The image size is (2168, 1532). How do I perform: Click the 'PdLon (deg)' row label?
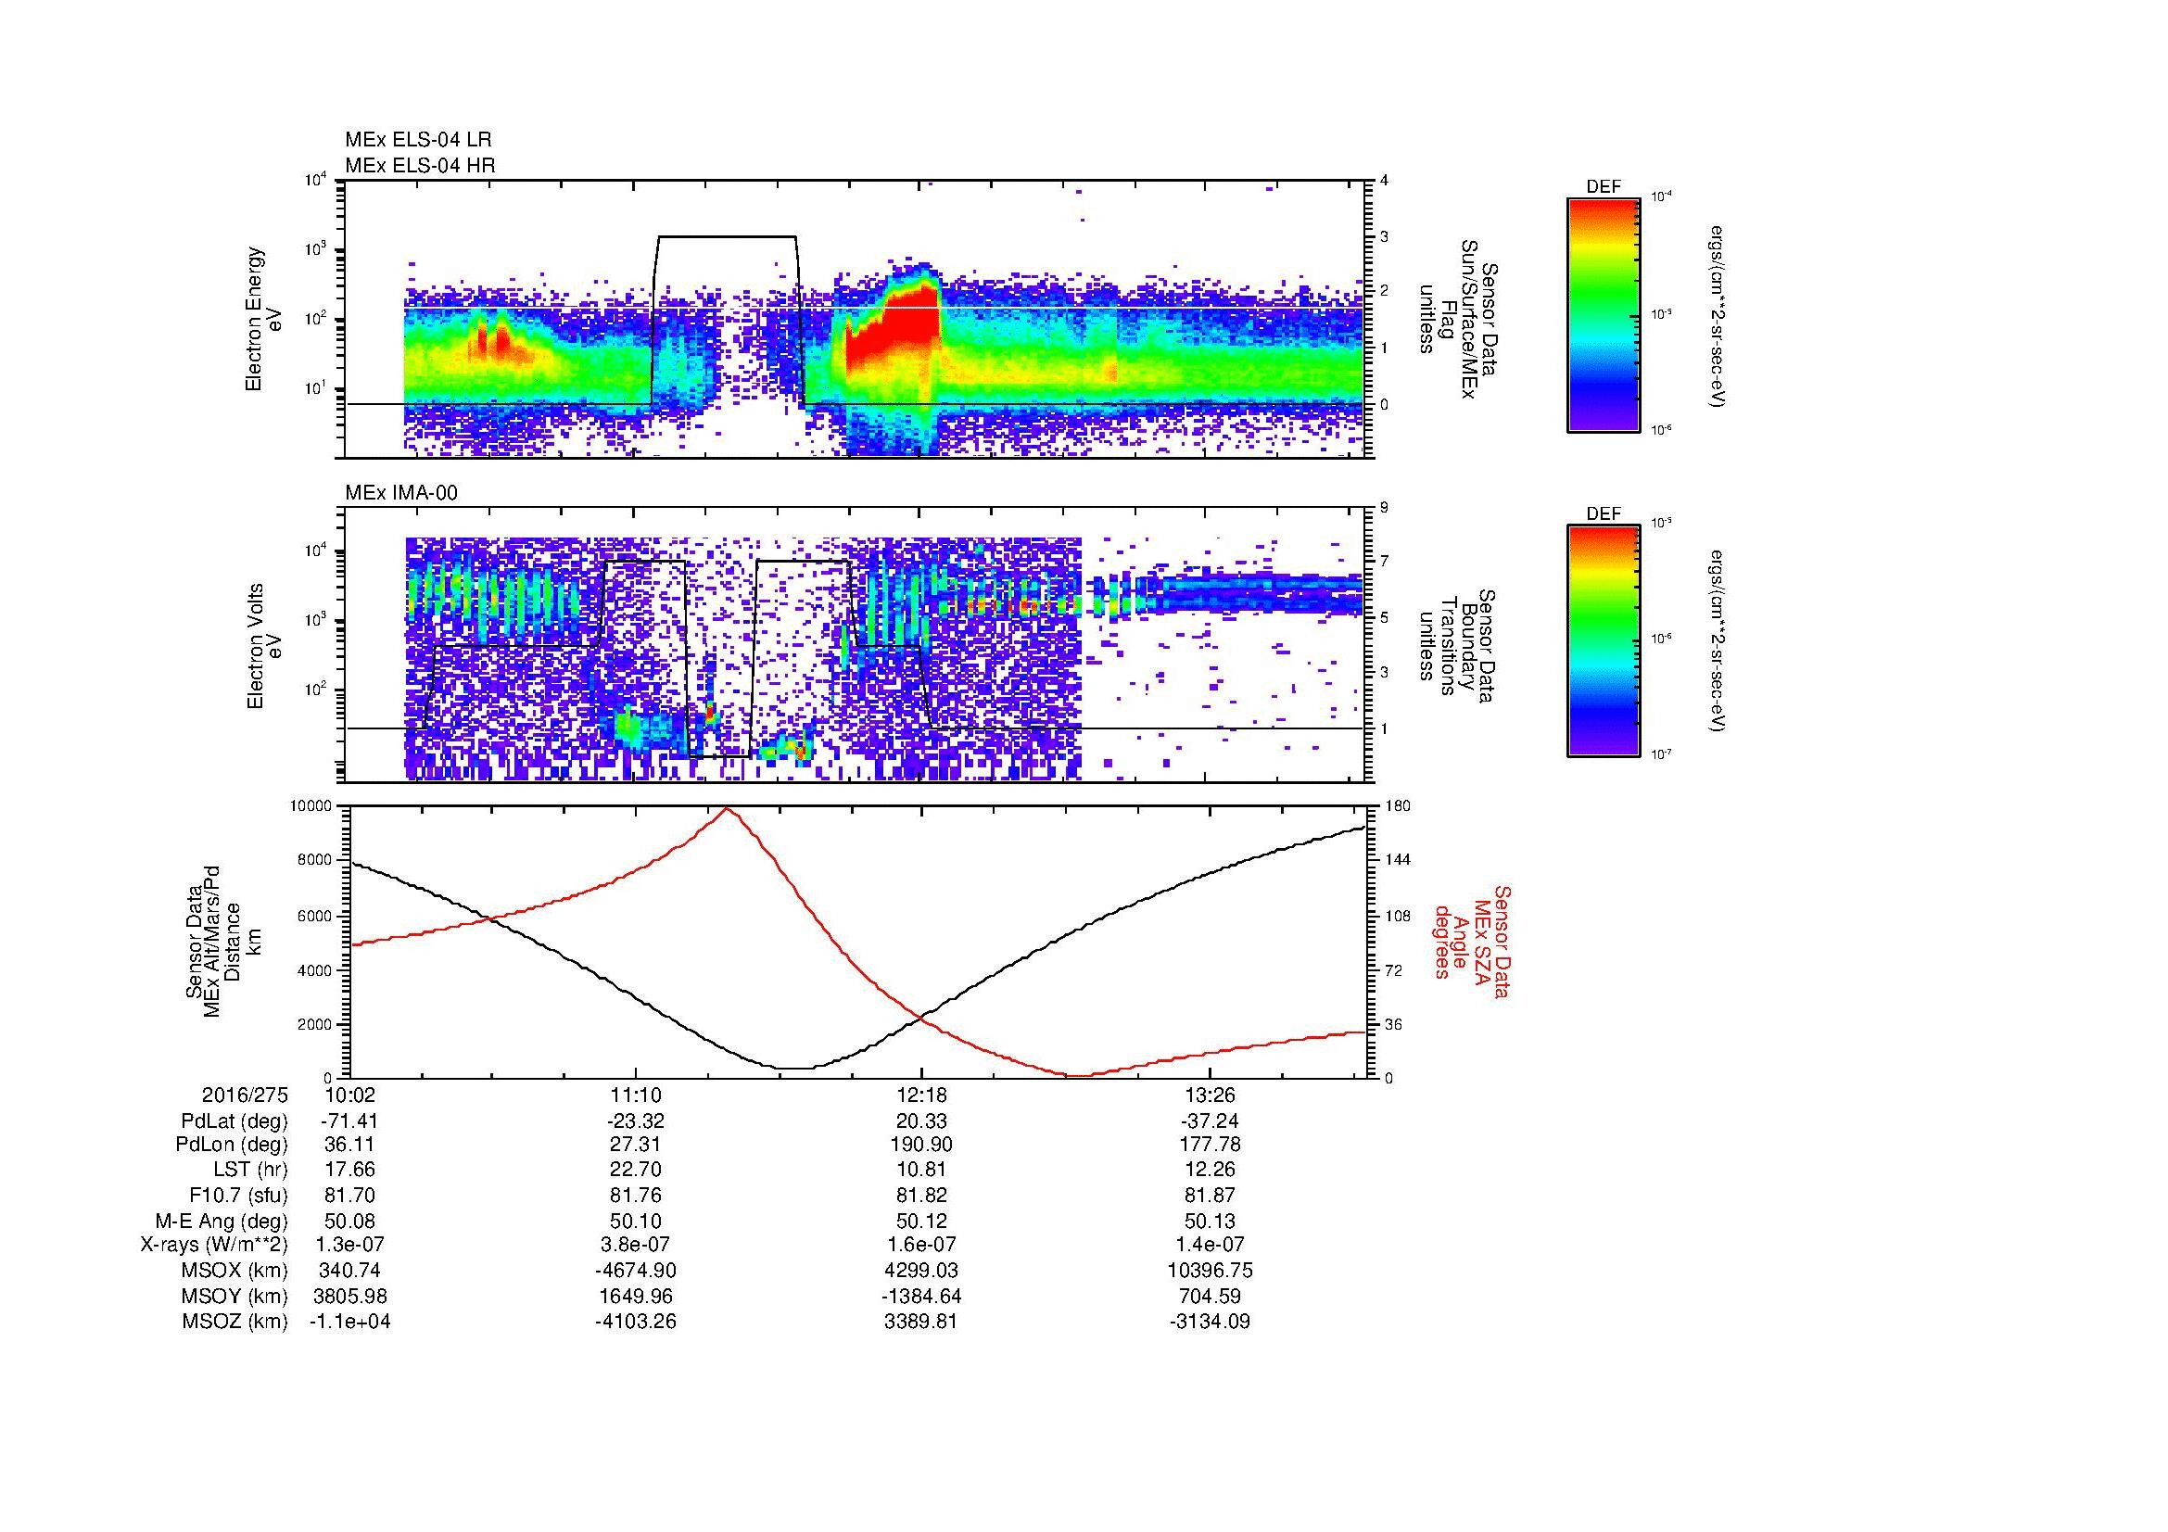point(232,1146)
